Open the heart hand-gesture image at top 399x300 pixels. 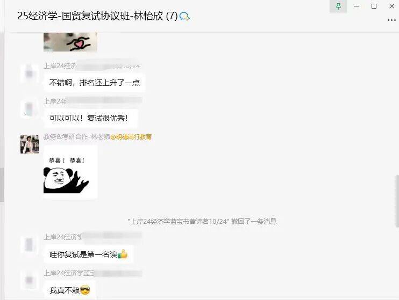coord(70,42)
